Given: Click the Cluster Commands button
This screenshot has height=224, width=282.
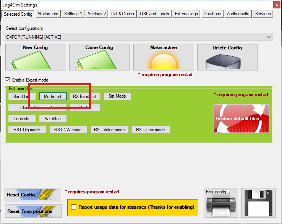Looking at the screenshot, I should click(37, 107).
